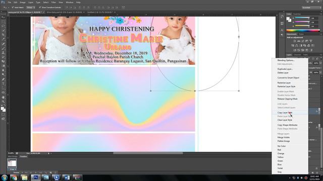The height and width of the screenshot is (181, 323).
Task: Choose Flatten Image in context menu
Action: coord(284,141)
